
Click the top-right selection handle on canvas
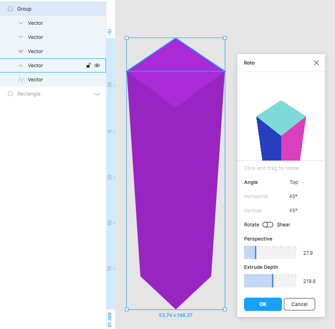pyautogui.click(x=225, y=38)
